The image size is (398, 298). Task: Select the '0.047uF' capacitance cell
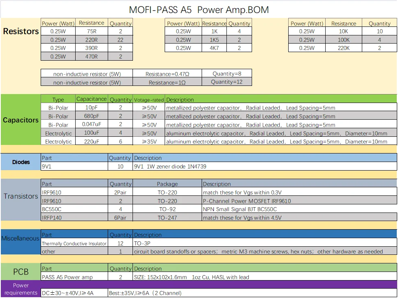[x=91, y=124]
